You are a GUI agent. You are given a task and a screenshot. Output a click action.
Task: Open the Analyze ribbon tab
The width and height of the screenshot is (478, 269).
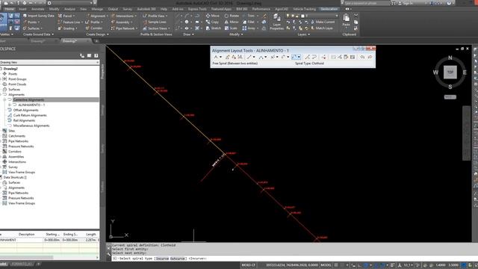(69, 9)
